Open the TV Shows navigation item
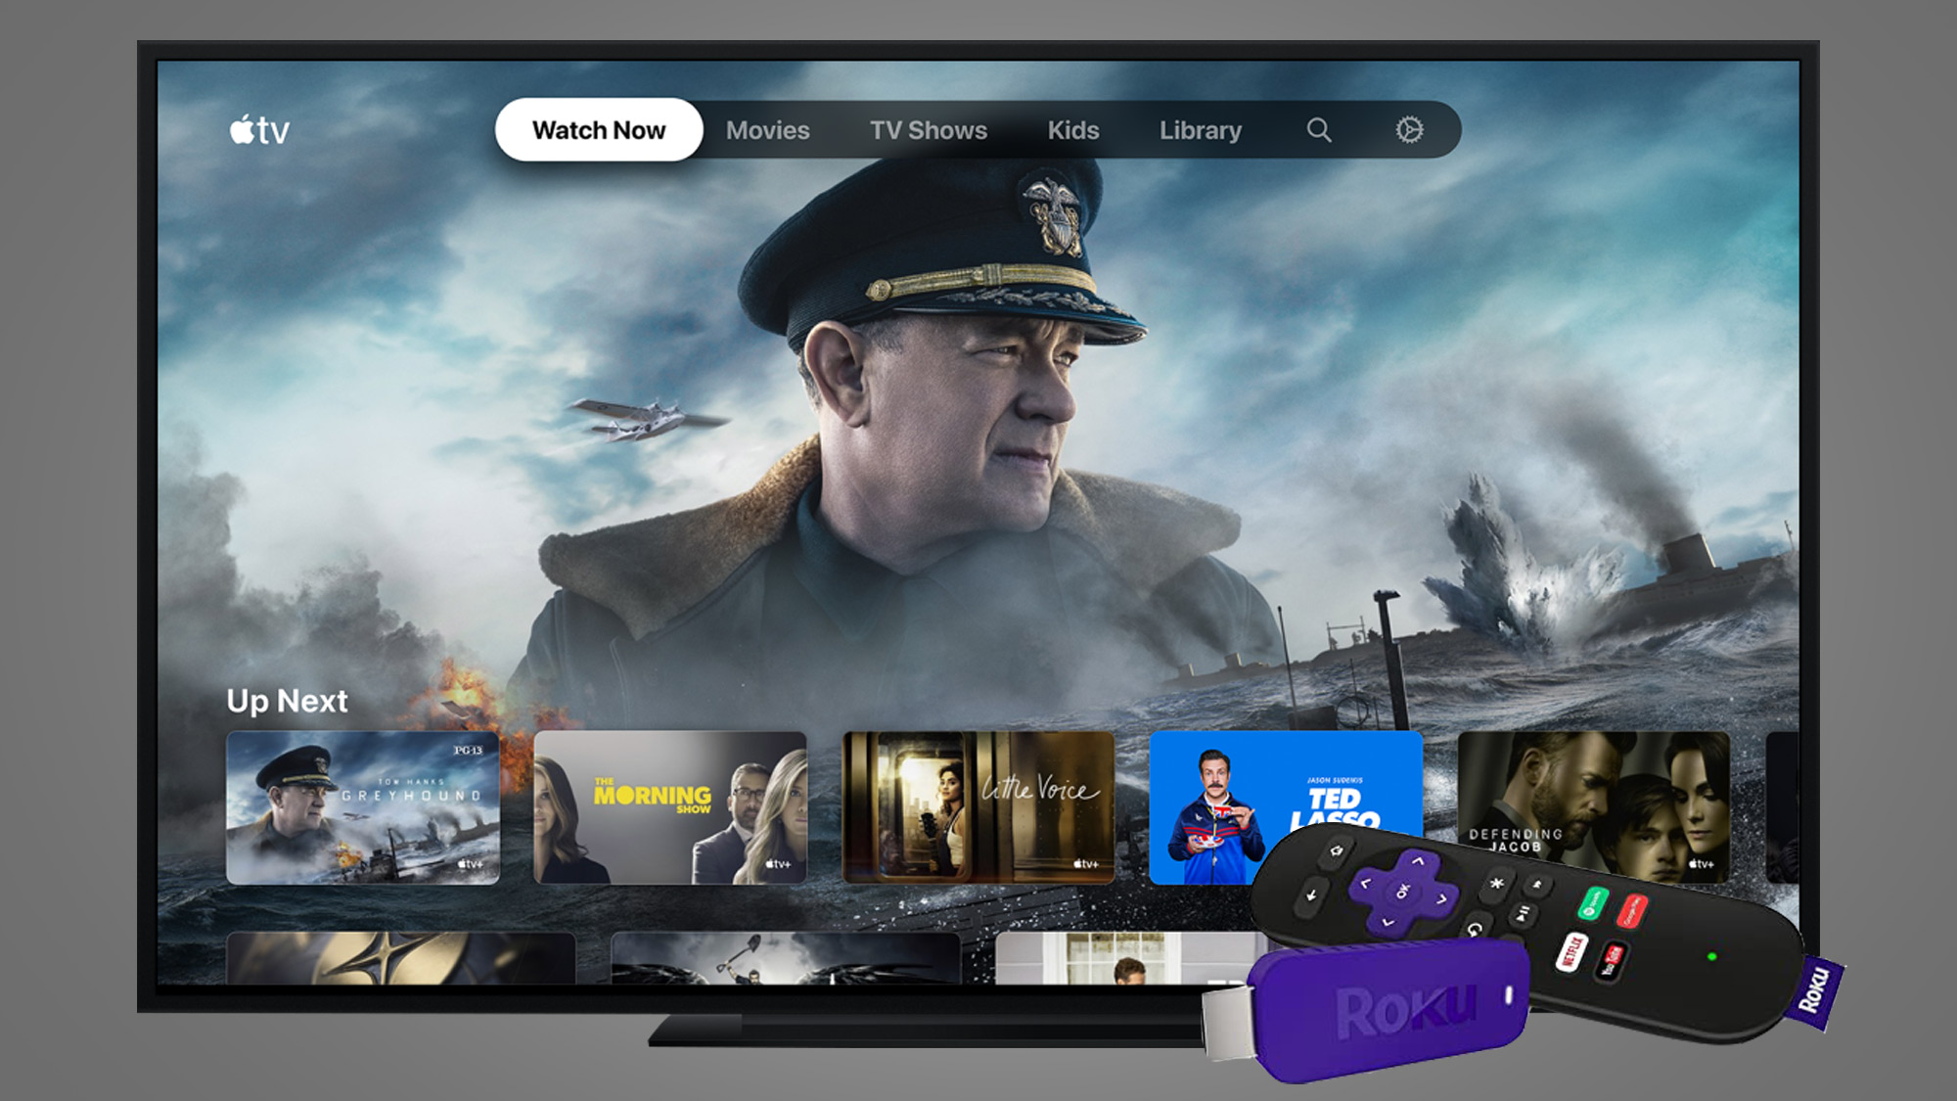 coord(928,129)
